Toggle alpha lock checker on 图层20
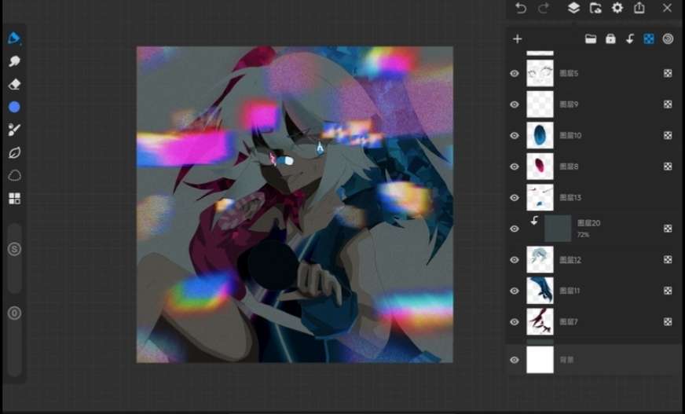685x414 pixels. click(x=668, y=229)
